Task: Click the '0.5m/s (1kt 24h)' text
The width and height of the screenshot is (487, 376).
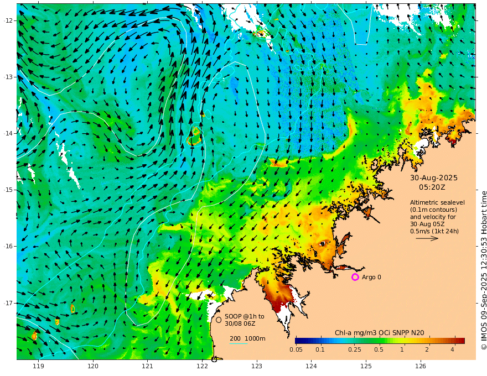Action: tap(434, 231)
